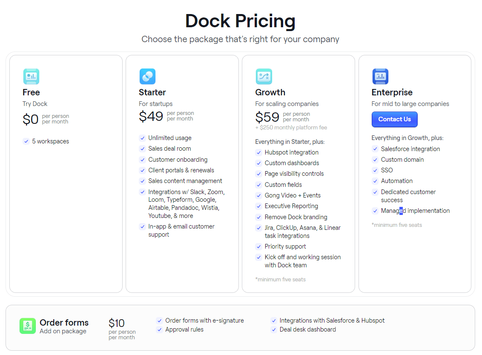Click the Growth plan graph icon

pos(264,76)
